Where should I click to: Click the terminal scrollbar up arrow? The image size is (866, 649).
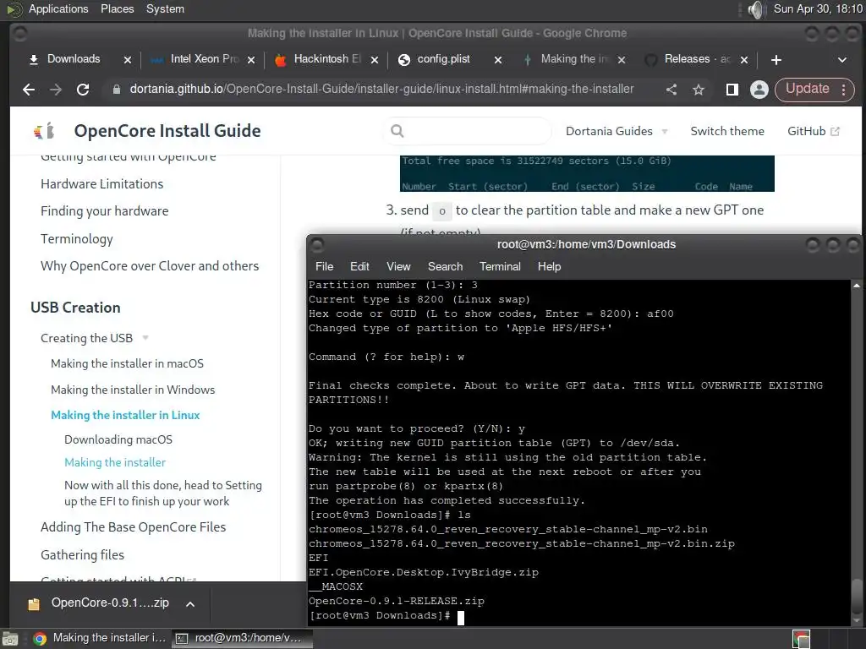click(x=856, y=286)
